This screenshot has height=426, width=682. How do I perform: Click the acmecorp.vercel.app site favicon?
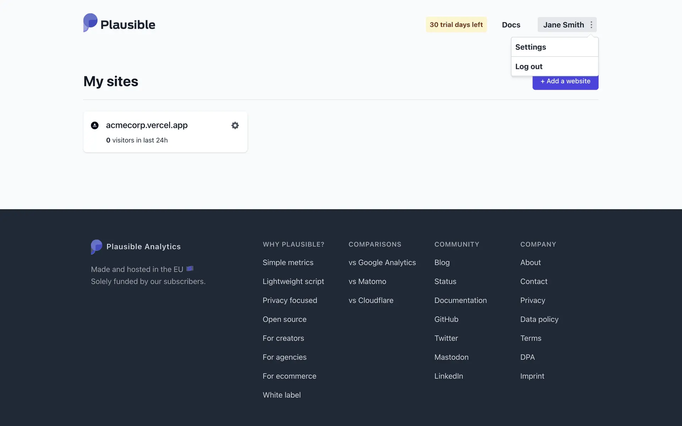click(x=94, y=125)
